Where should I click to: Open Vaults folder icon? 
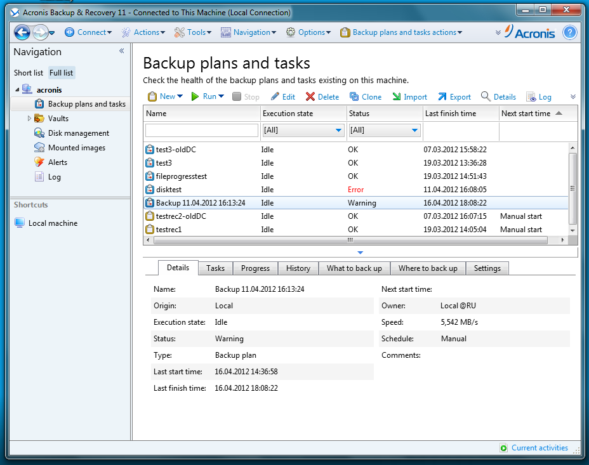click(x=39, y=118)
